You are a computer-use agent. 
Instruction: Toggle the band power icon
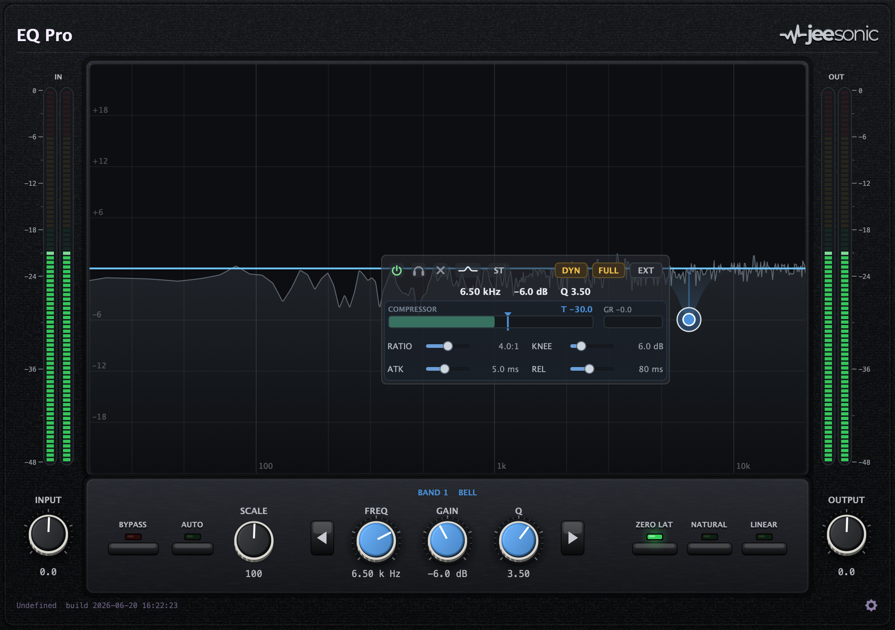click(x=396, y=271)
